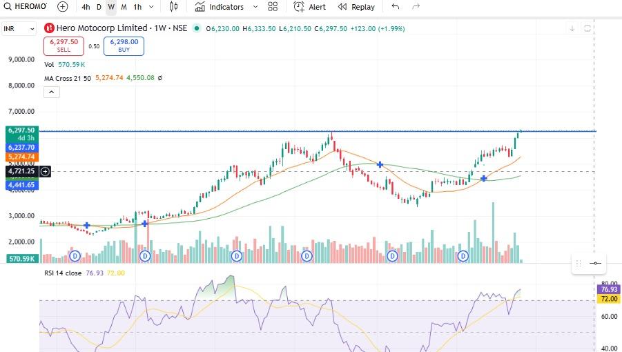
Task: Open the indicator templates grid icon
Action: click(x=273, y=7)
